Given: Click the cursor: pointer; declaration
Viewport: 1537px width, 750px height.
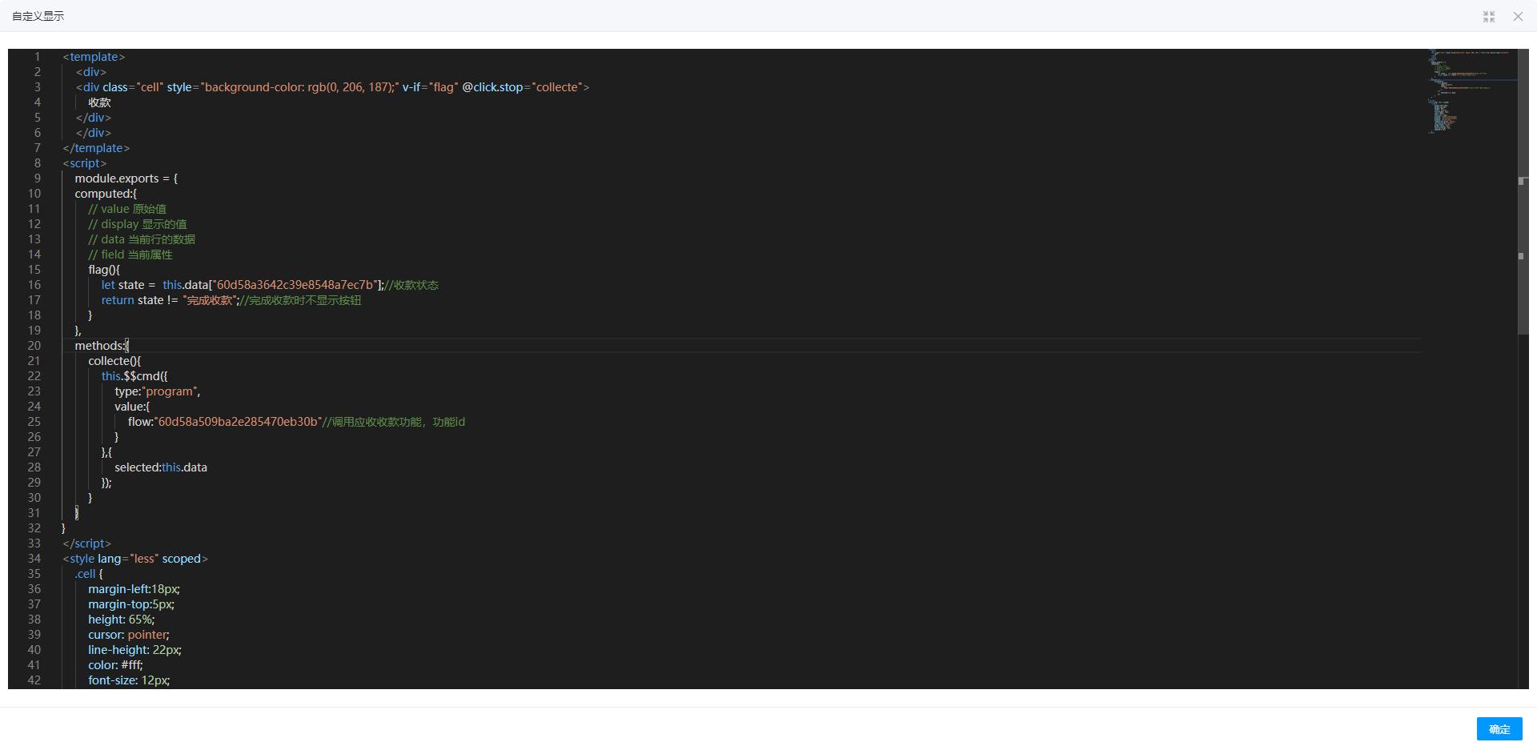Looking at the screenshot, I should click(x=129, y=635).
